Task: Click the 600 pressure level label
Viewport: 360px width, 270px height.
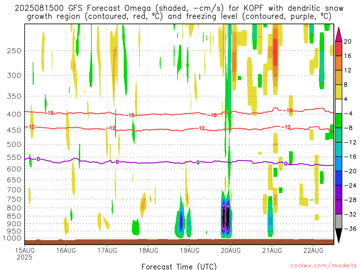Action: click(14, 169)
